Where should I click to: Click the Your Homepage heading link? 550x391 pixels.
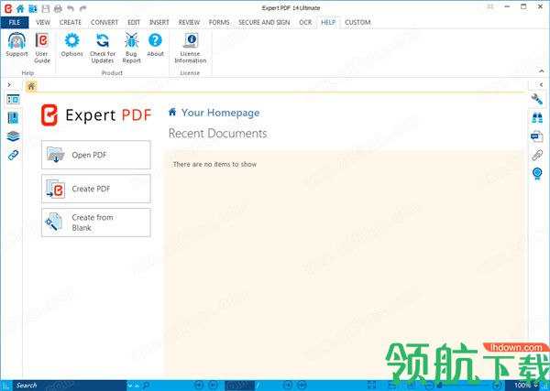tap(220, 113)
